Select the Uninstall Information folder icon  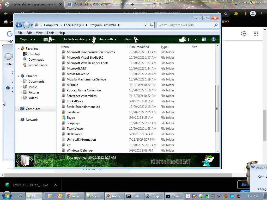click(64, 140)
